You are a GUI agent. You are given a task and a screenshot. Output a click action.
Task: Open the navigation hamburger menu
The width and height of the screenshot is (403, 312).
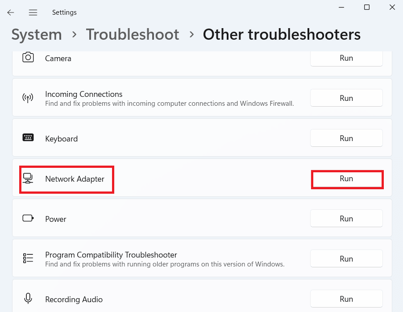point(33,12)
